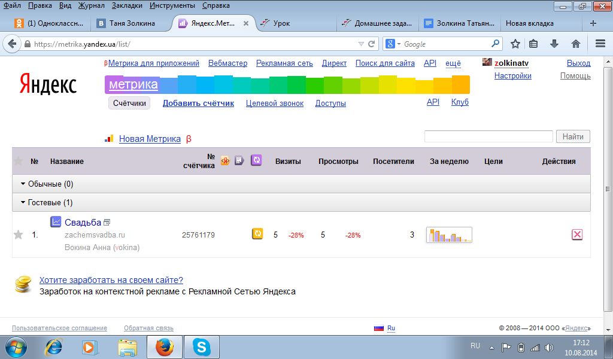Click the volume speaker tray icon
This screenshot has height=359, width=613.
click(x=550, y=347)
